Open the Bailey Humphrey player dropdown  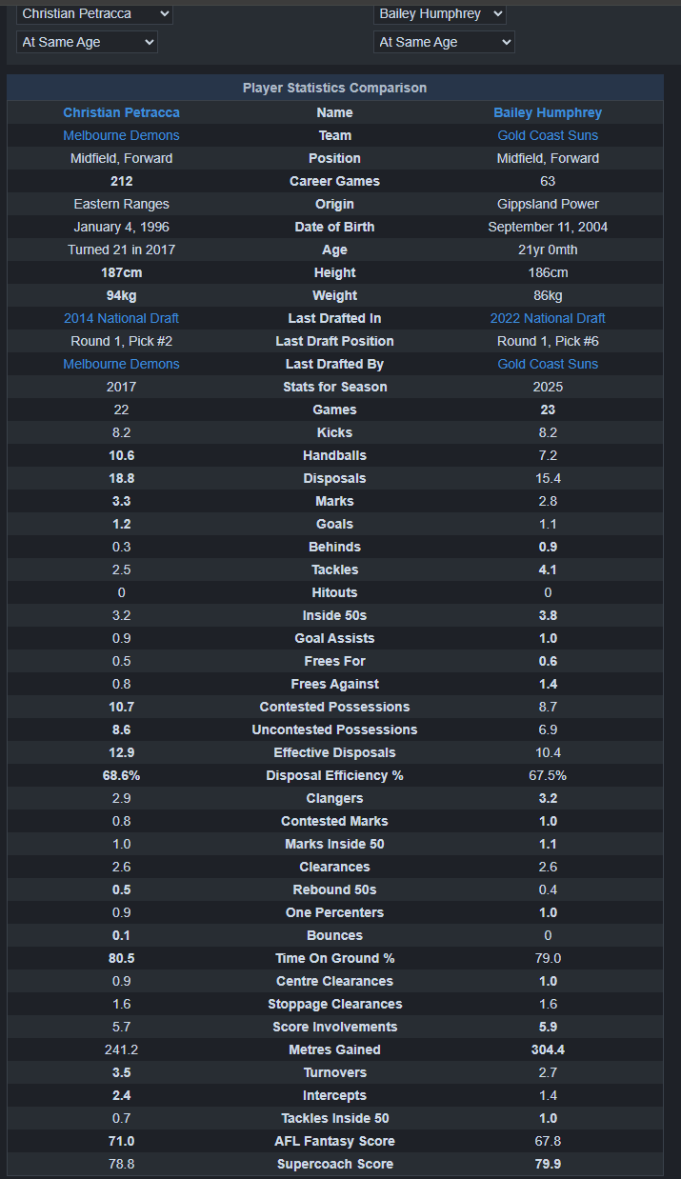(439, 13)
